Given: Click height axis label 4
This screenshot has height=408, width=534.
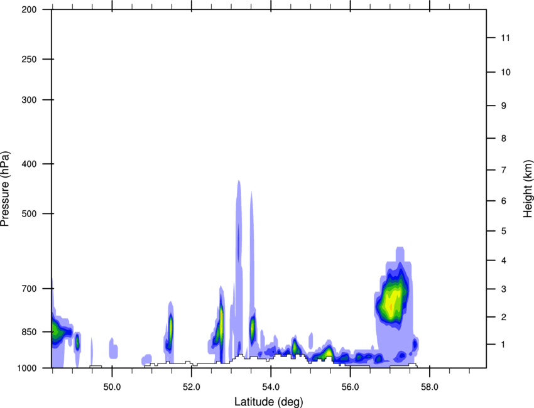Looking at the screenshot, I should point(504,260).
